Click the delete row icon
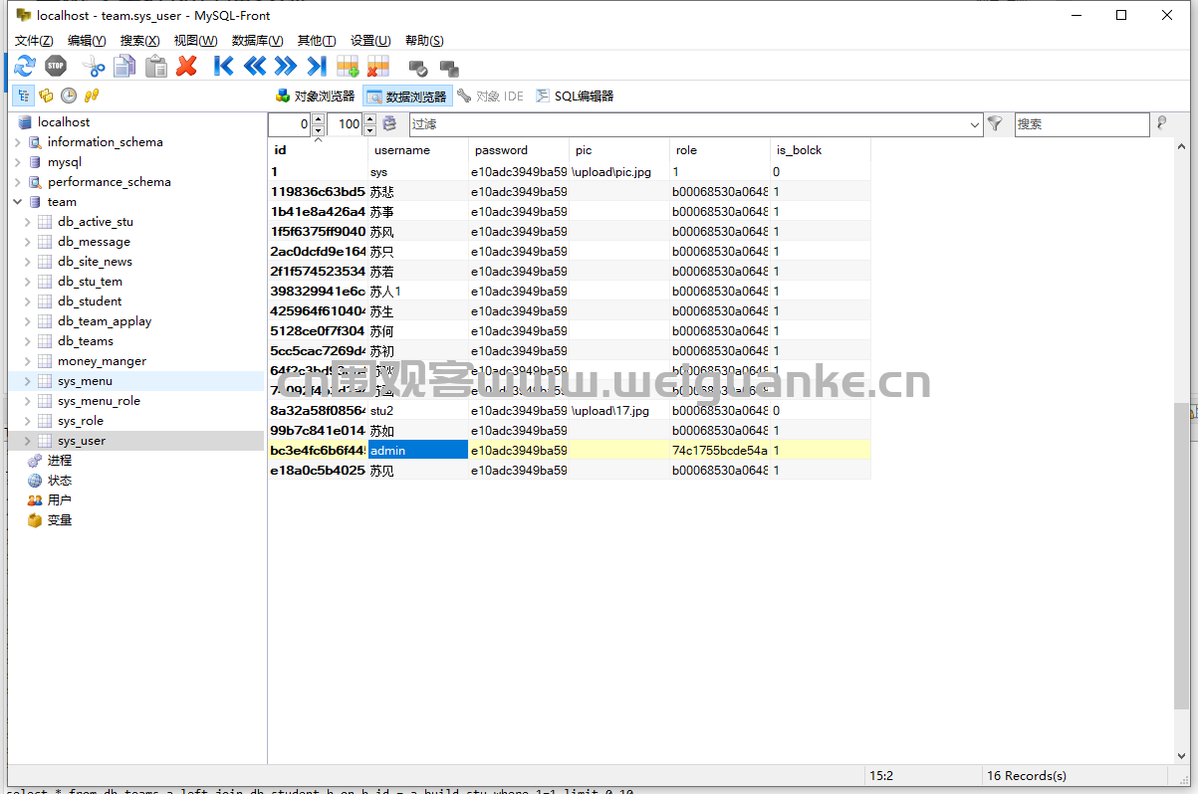Screen dimensions: 1198x794 pos(378,67)
